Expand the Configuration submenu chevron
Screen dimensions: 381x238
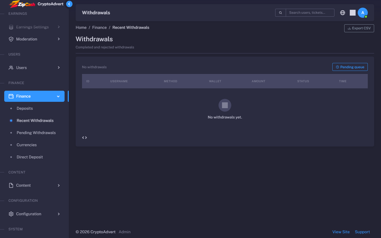pyautogui.click(x=59, y=214)
